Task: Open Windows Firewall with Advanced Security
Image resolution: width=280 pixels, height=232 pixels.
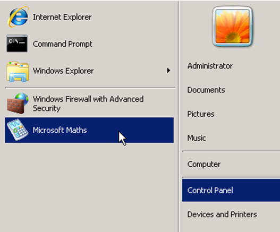Action: 88,104
